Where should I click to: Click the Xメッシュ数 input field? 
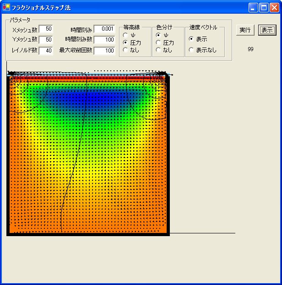(x=46, y=29)
